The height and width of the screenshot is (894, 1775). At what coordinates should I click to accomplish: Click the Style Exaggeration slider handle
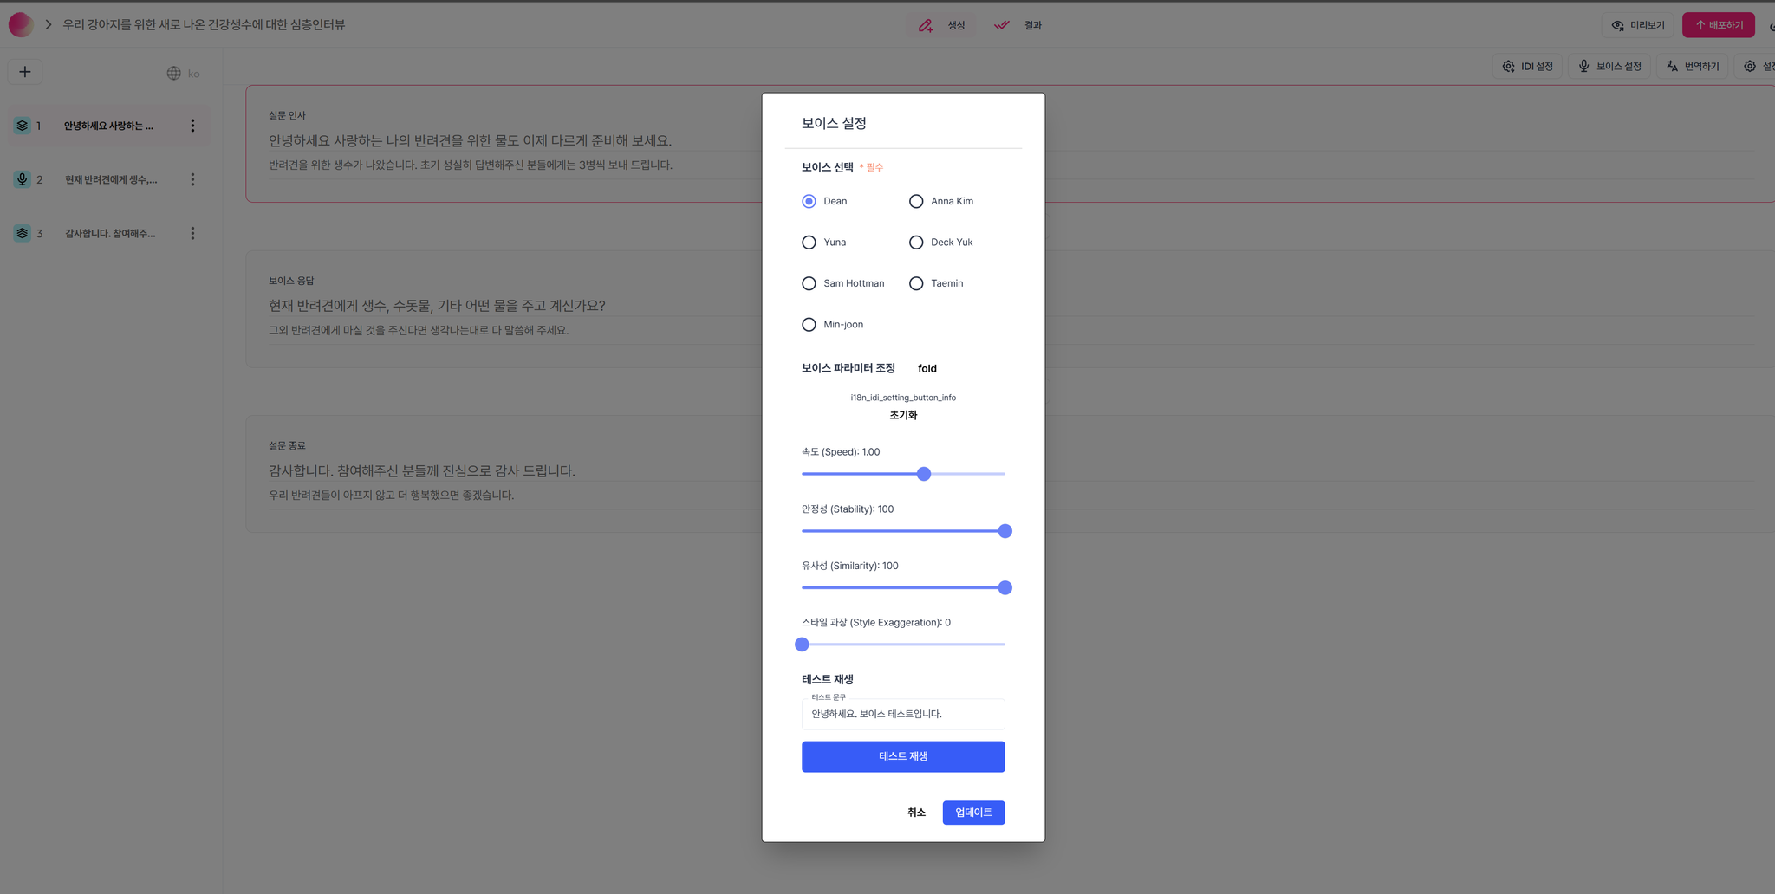point(802,645)
